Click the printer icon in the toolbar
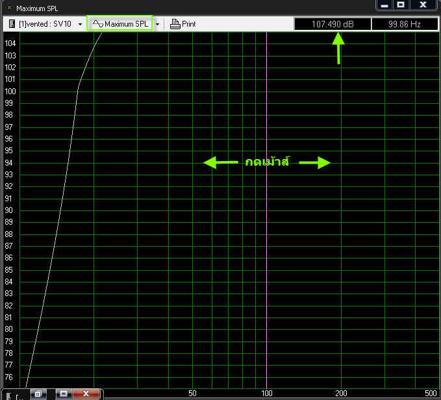This screenshot has width=441, height=400. click(175, 24)
